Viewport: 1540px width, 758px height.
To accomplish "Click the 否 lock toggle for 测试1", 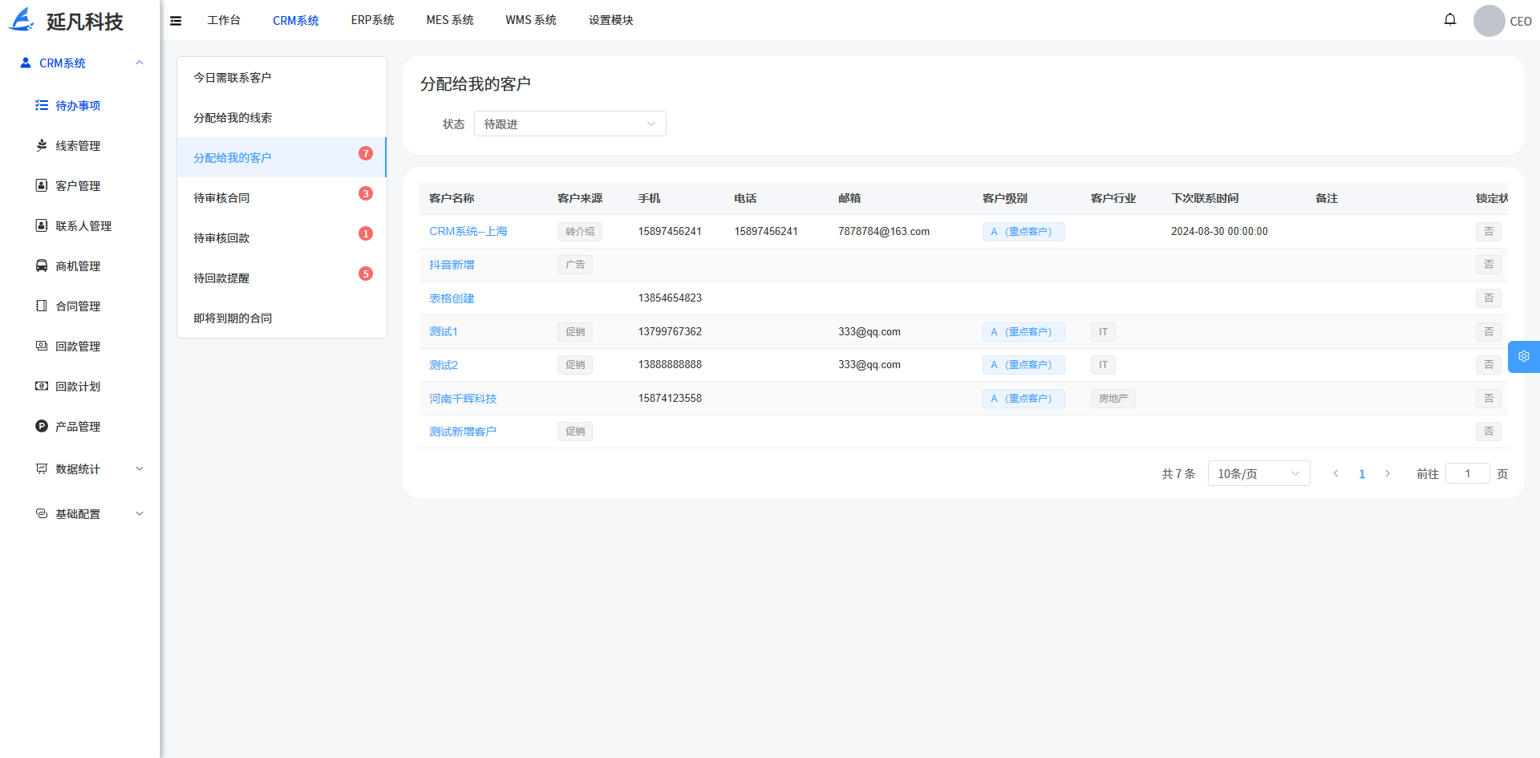I will point(1489,331).
